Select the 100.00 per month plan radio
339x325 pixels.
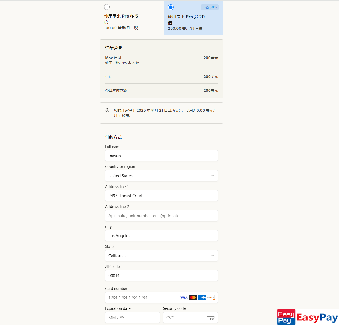pyautogui.click(x=107, y=7)
